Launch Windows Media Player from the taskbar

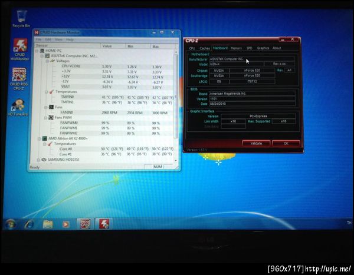(65, 224)
